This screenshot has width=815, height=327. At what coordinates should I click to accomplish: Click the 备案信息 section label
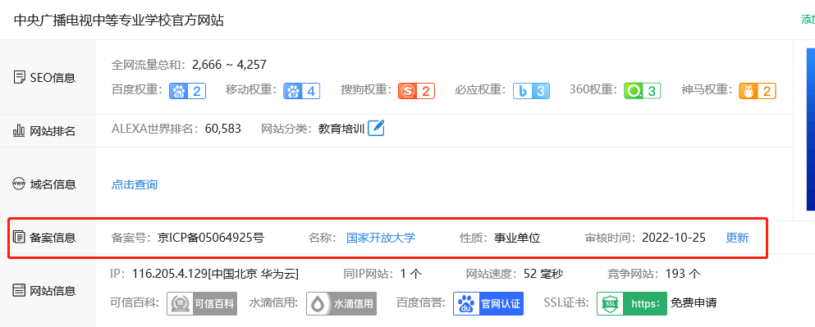pyautogui.click(x=53, y=238)
